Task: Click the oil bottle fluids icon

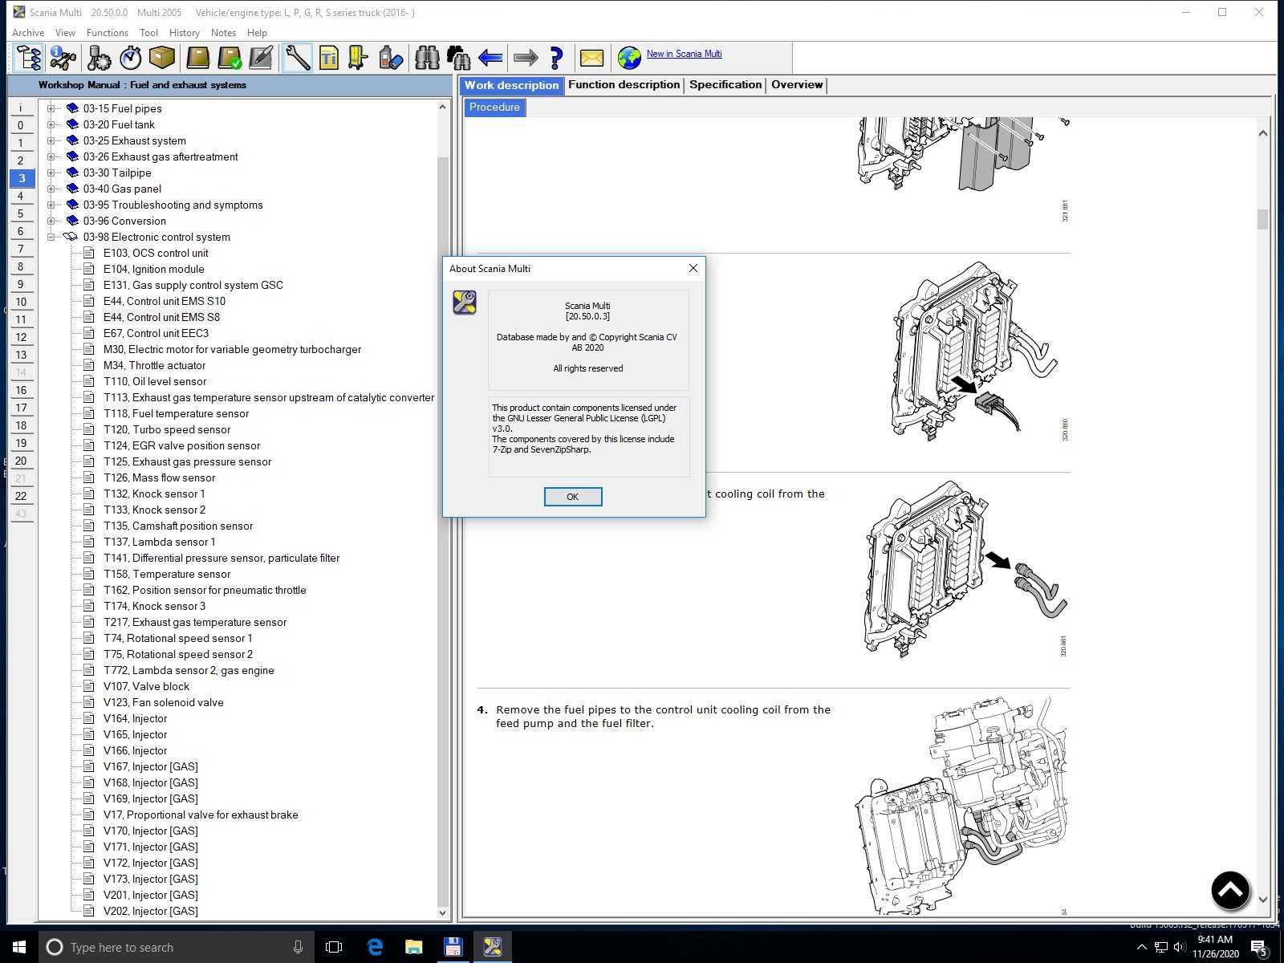Action: (390, 58)
